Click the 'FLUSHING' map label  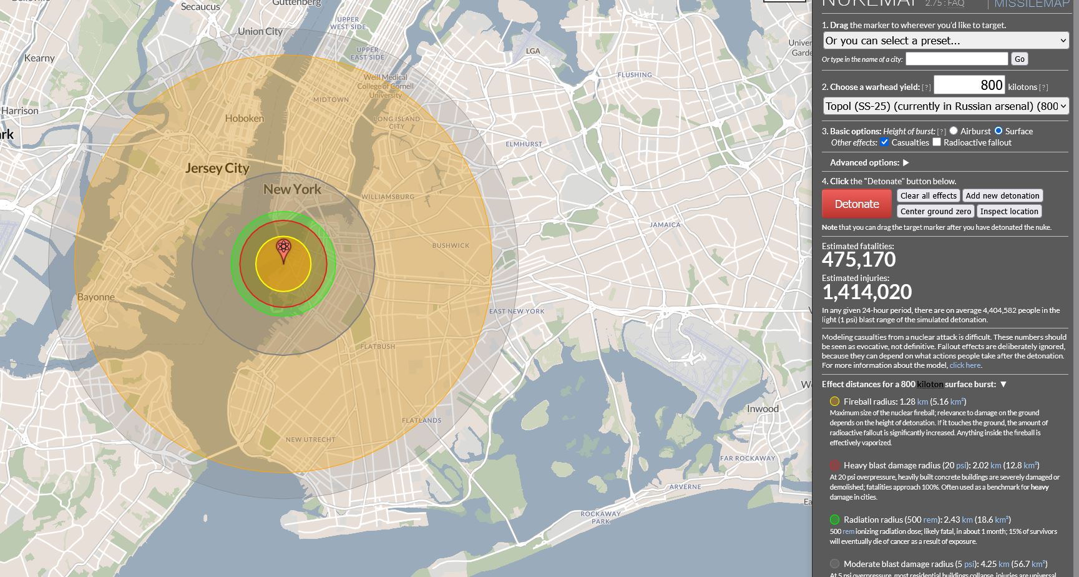click(x=635, y=75)
